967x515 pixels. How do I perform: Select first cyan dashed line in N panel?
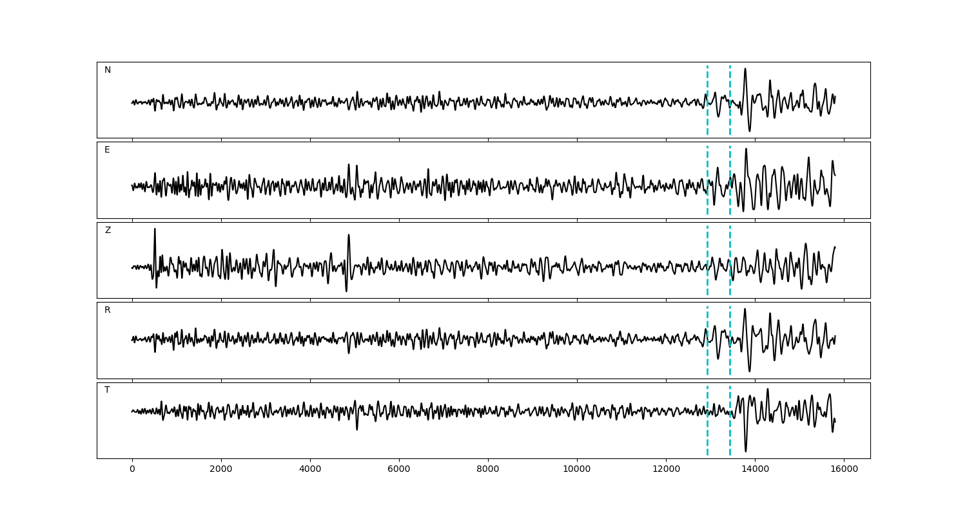(x=707, y=100)
